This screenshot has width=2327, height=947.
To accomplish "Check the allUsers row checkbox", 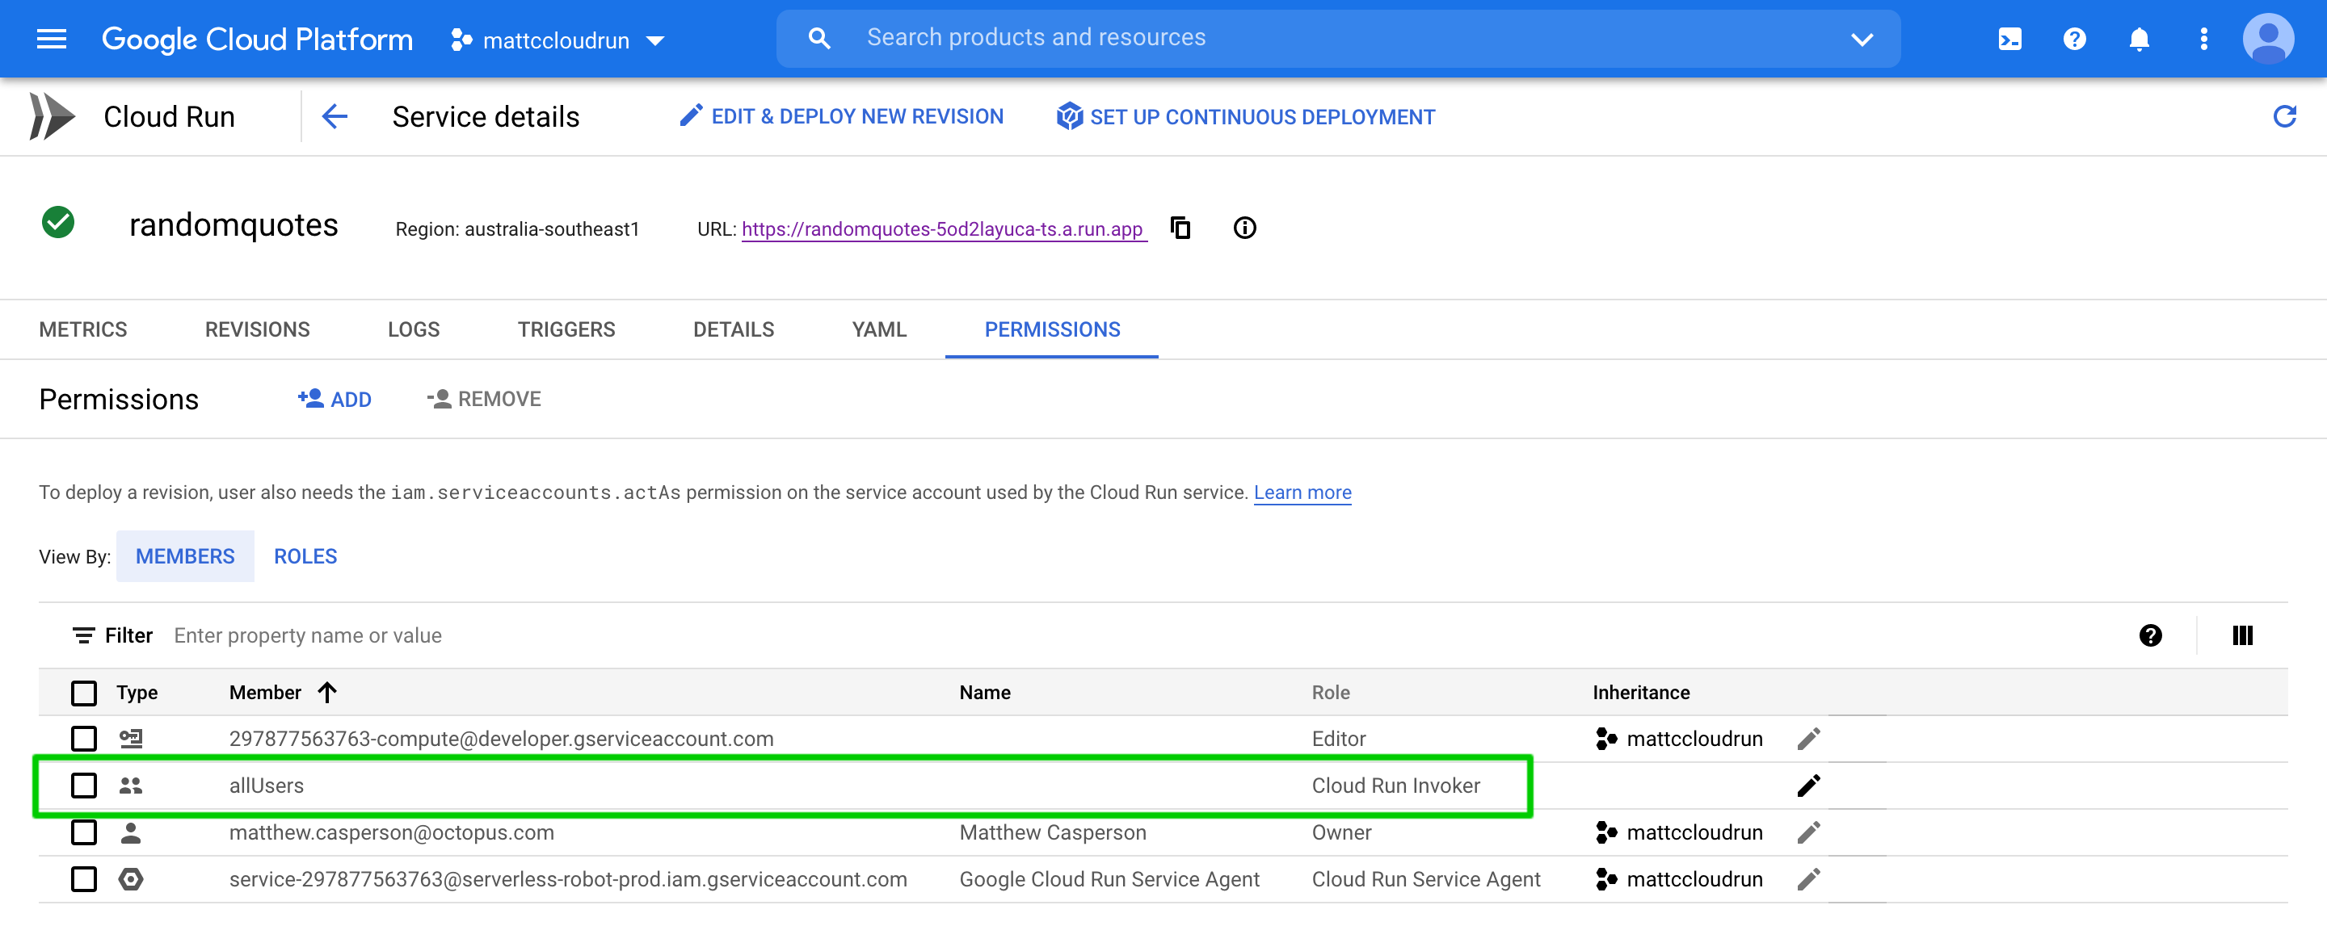I will (x=84, y=786).
